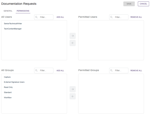The image size is (150, 118).
Task: Click the left arrow to remove permitted group
Action: pyautogui.click(x=72, y=96)
